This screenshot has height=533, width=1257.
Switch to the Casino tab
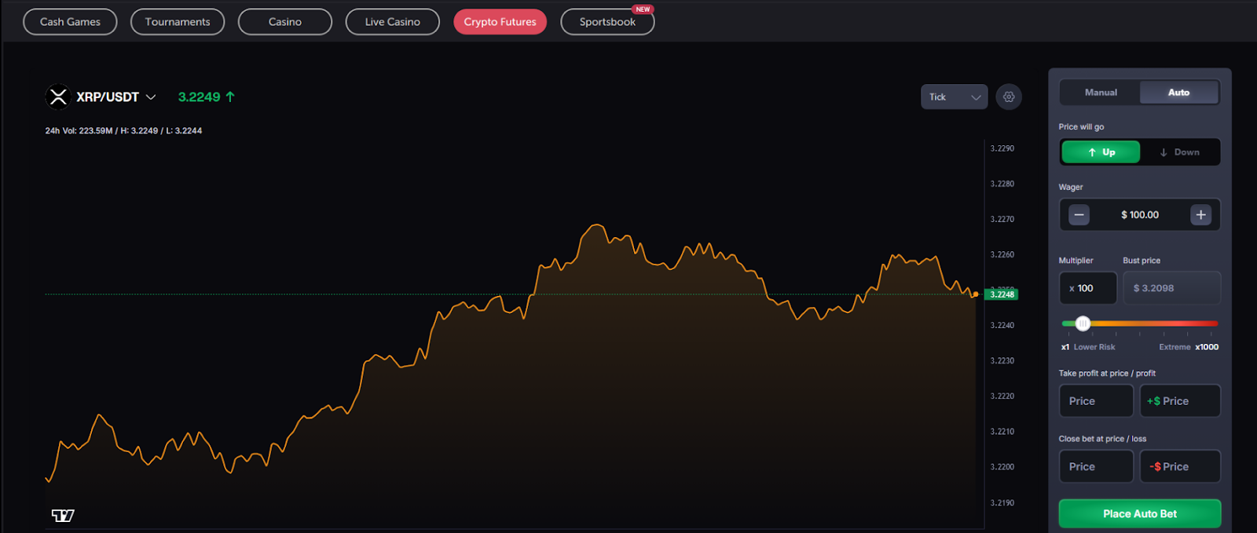coord(285,22)
